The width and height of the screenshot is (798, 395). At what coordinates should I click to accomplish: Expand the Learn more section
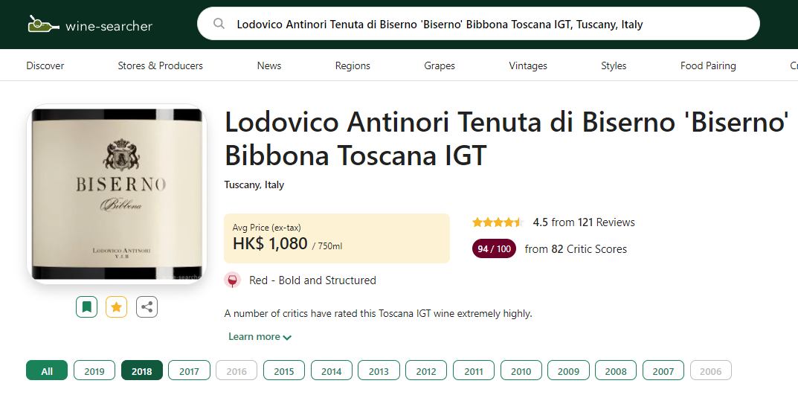[260, 336]
